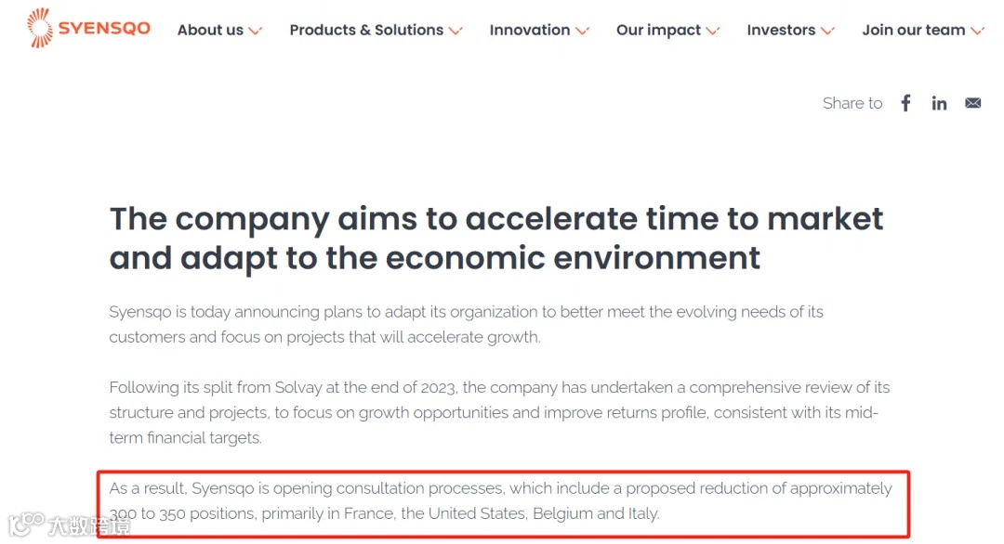
Task: Click the 'Share to' label
Action: 852,103
